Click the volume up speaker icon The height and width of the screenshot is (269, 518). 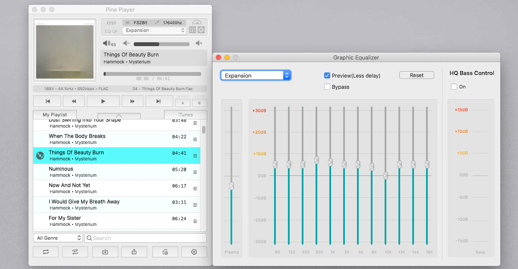click(x=199, y=44)
